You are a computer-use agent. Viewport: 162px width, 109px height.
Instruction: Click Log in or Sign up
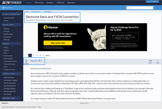[152, 2]
